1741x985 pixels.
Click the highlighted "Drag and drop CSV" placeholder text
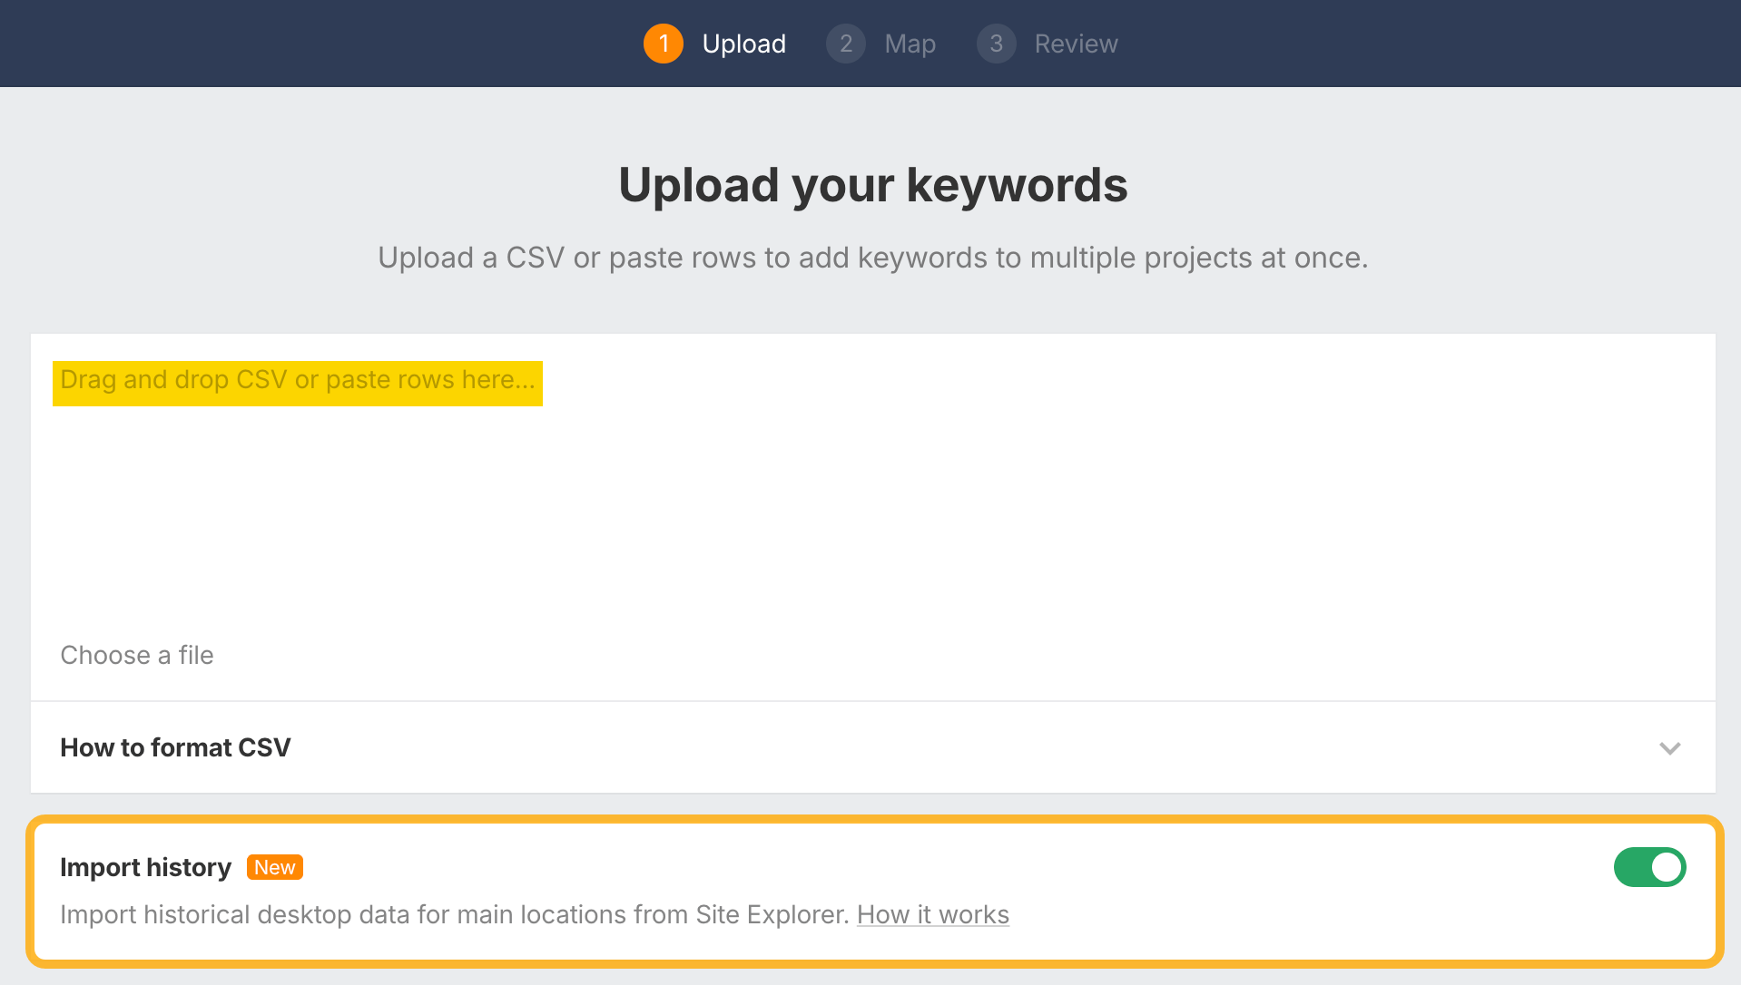(x=297, y=381)
